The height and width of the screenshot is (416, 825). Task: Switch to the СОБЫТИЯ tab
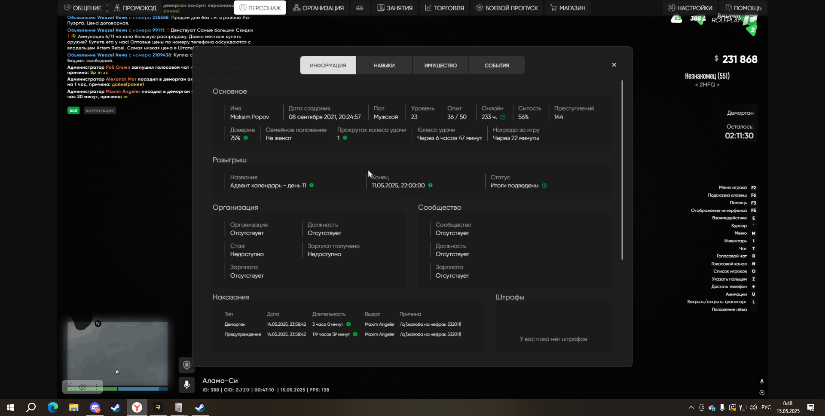coord(497,65)
